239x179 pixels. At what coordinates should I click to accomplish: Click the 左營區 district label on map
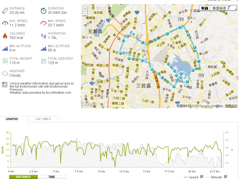(x=95, y=31)
